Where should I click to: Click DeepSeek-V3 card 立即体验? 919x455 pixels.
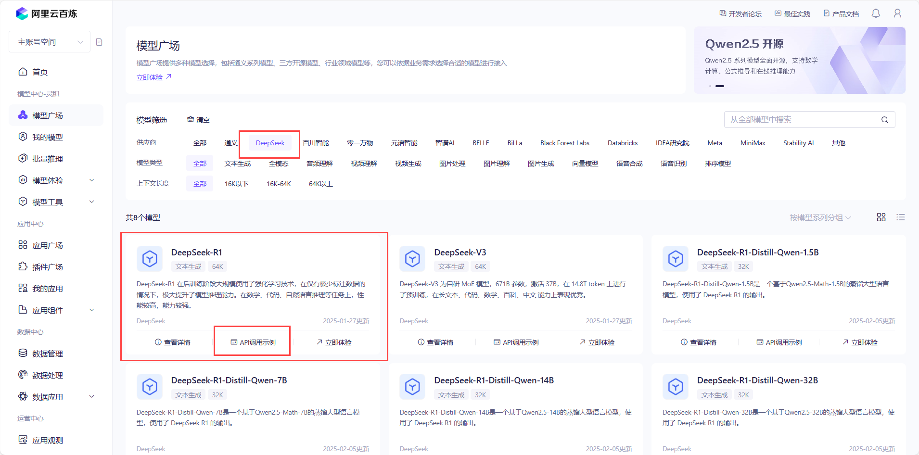point(597,342)
